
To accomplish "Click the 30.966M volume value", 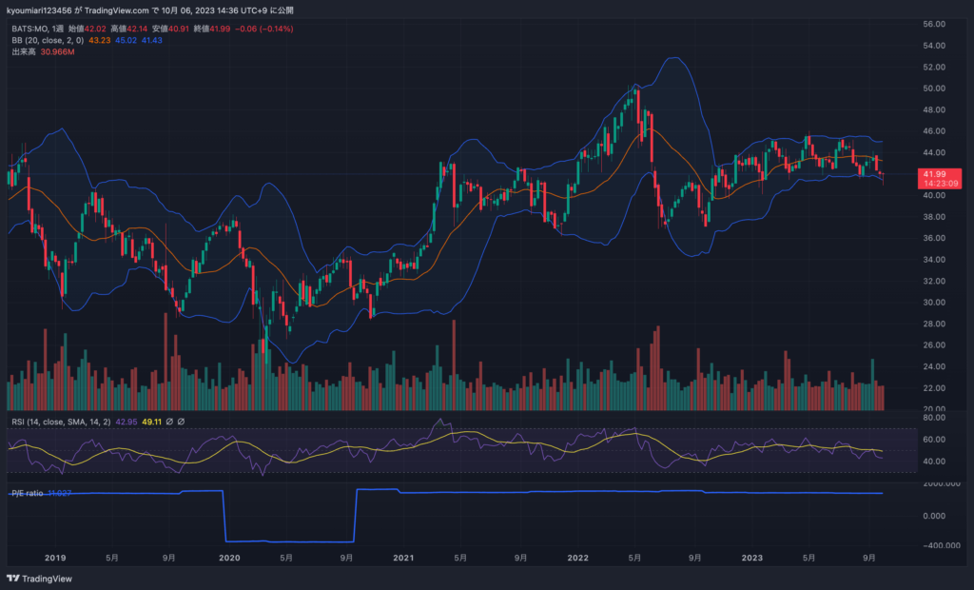I will [x=57, y=52].
